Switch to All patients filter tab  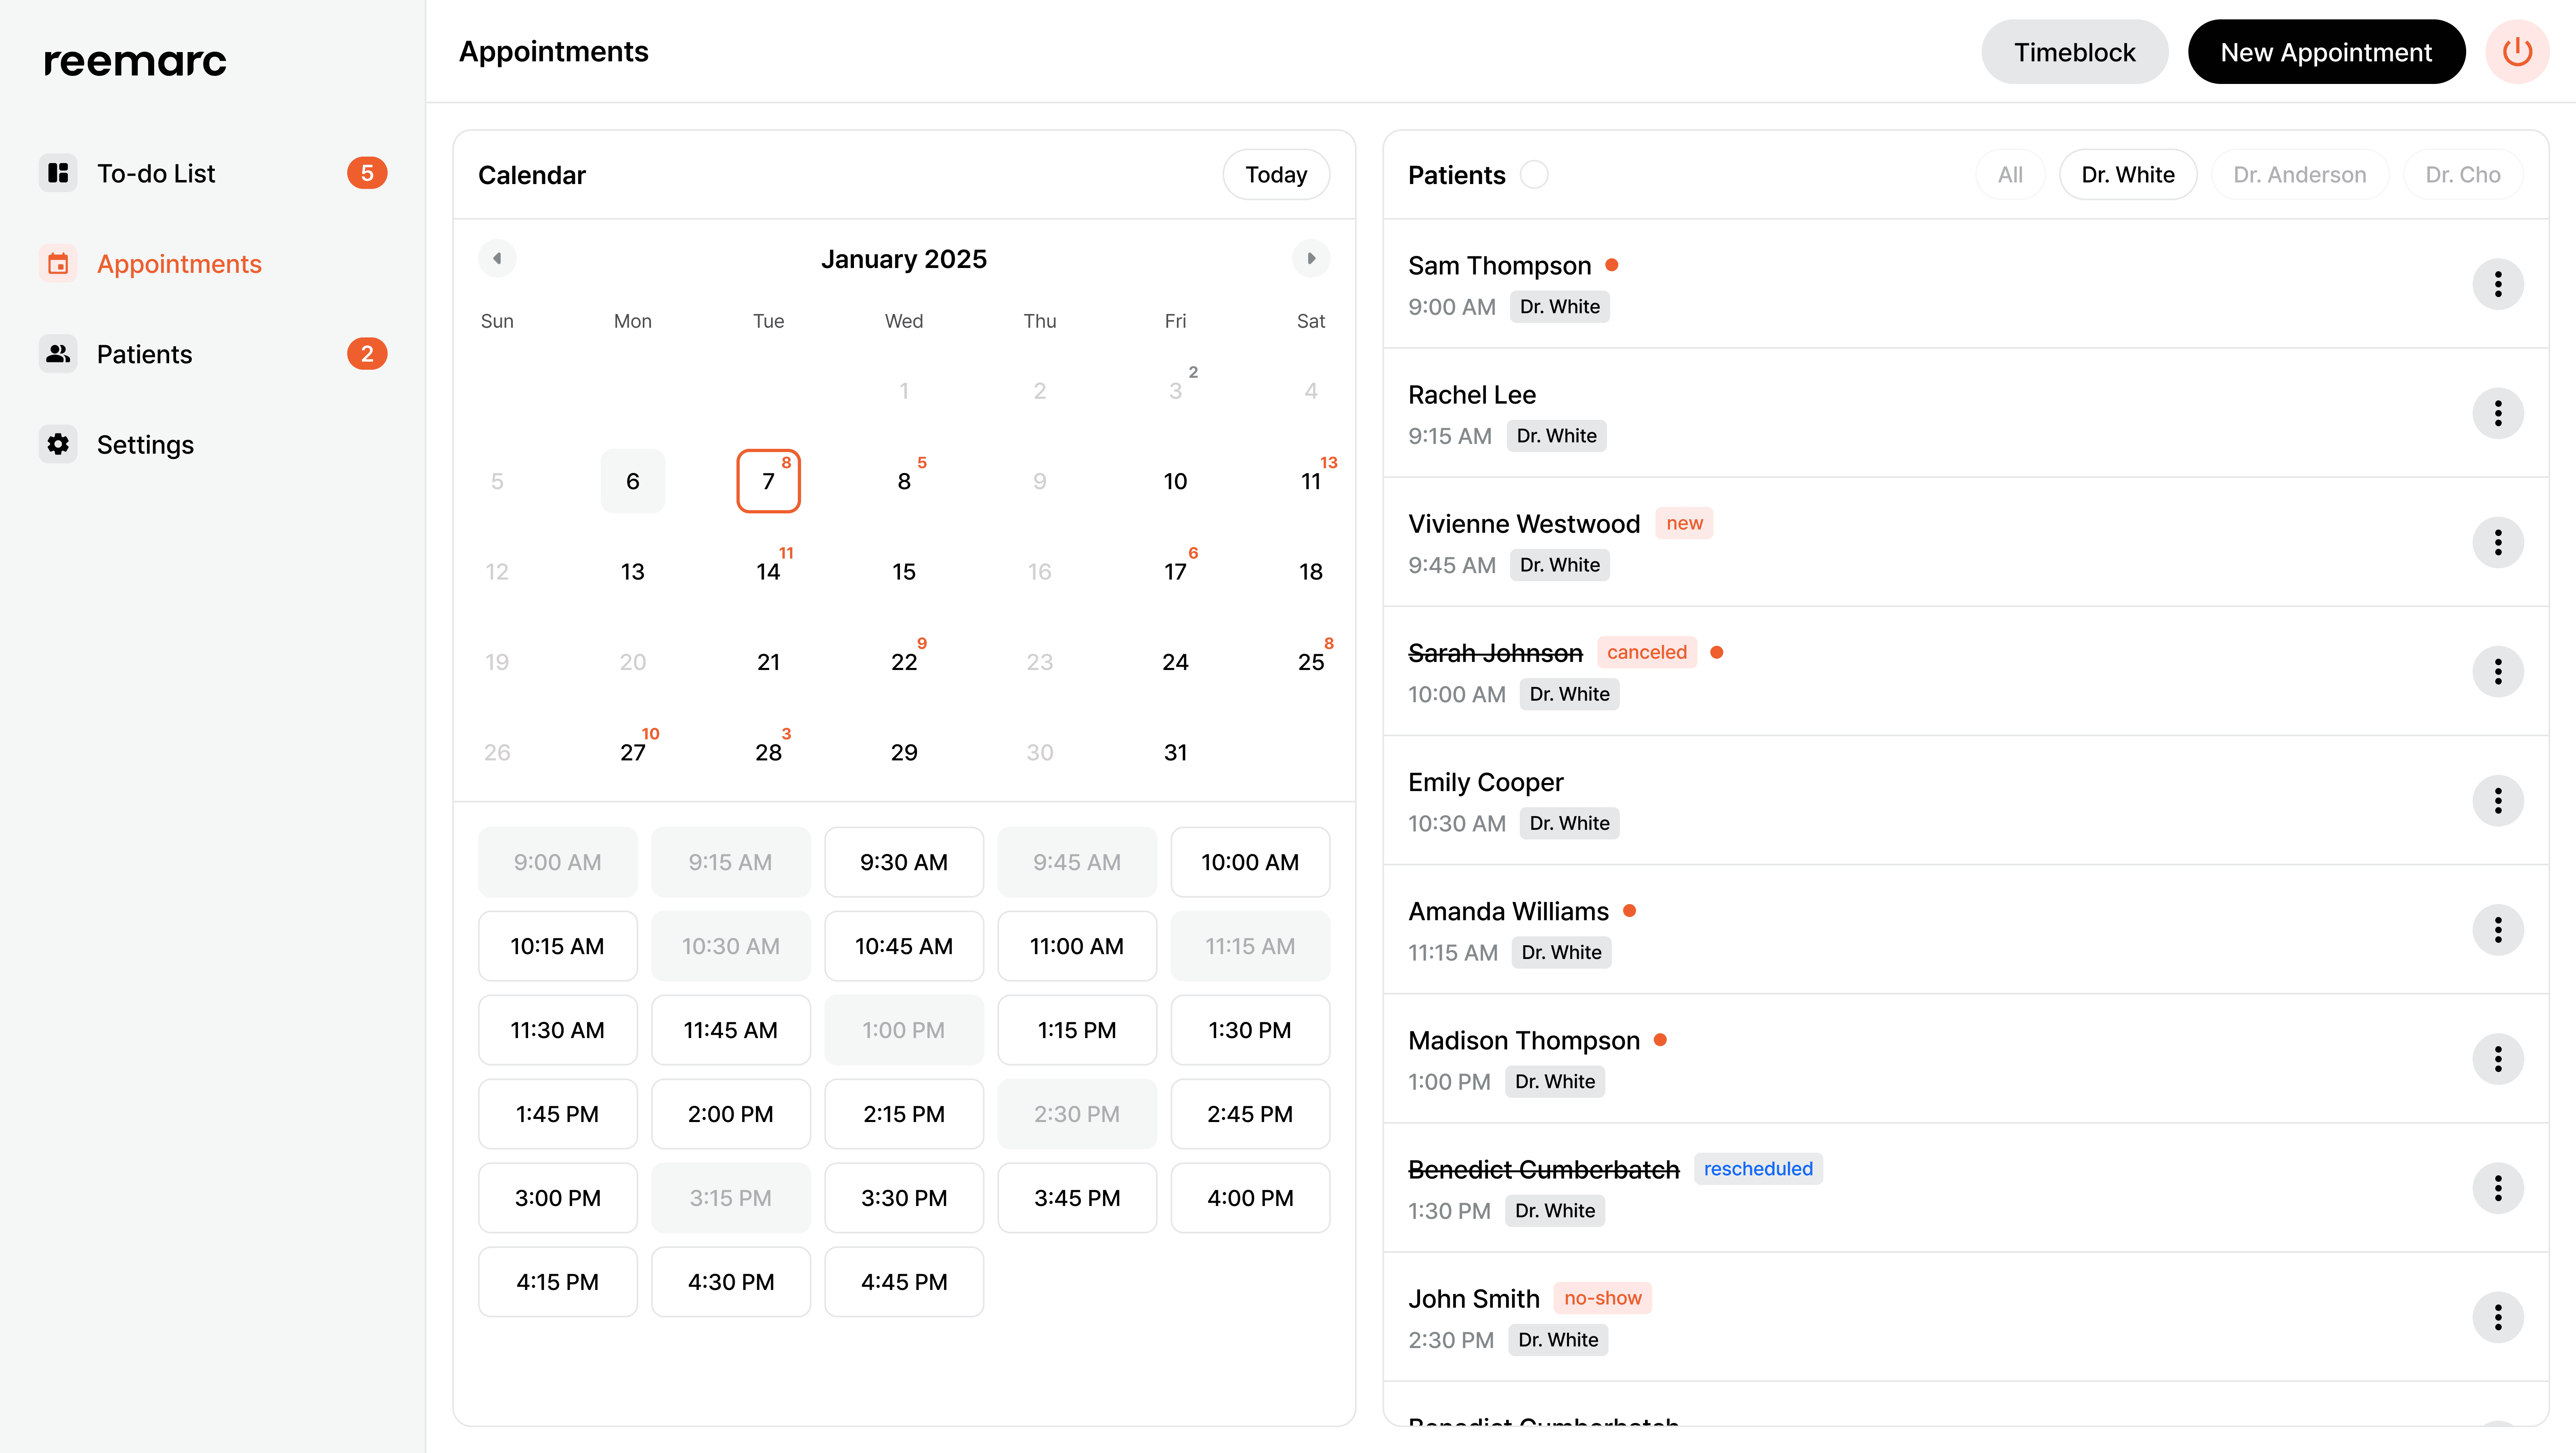click(2009, 175)
